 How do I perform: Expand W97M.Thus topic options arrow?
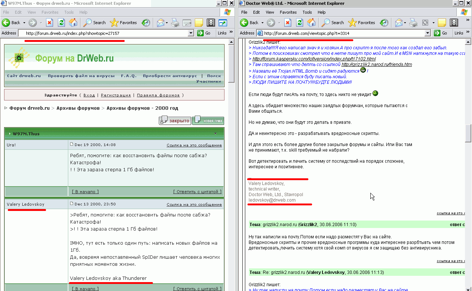pos(216,133)
